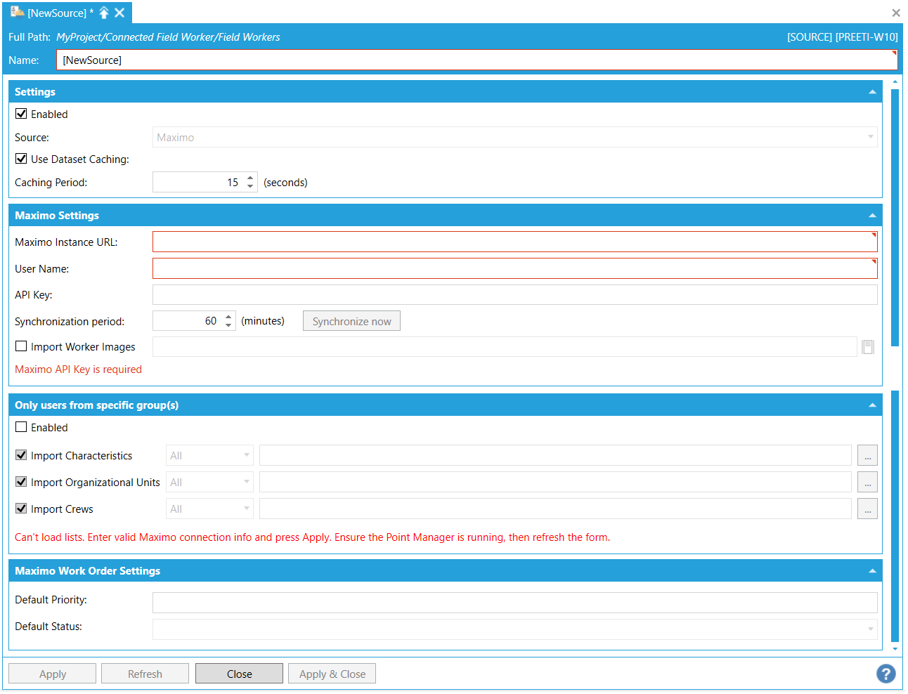Uncheck Import Organizational Units checkbox
This screenshot has height=694, width=908.
point(21,482)
